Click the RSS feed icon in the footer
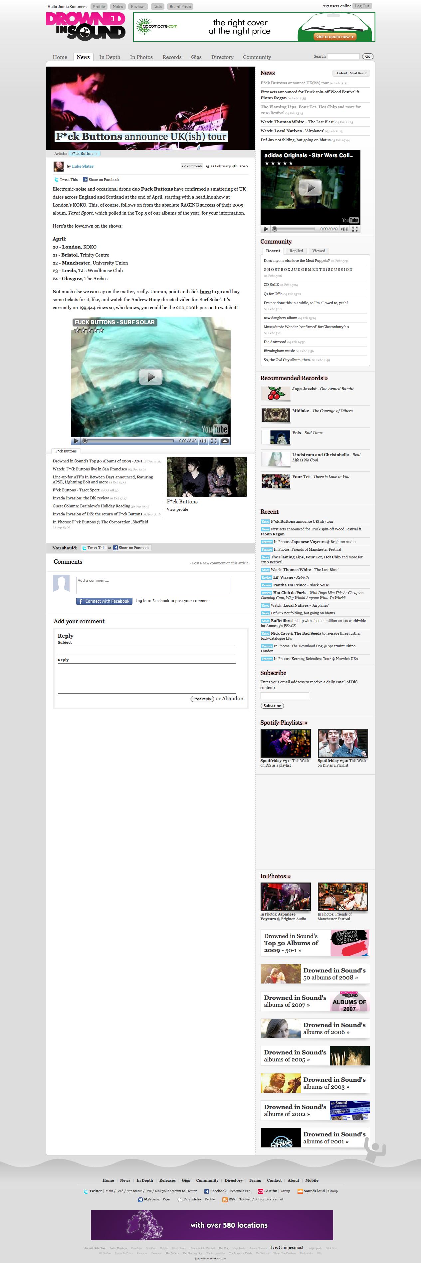This screenshot has height=1263, width=421. (x=225, y=1199)
